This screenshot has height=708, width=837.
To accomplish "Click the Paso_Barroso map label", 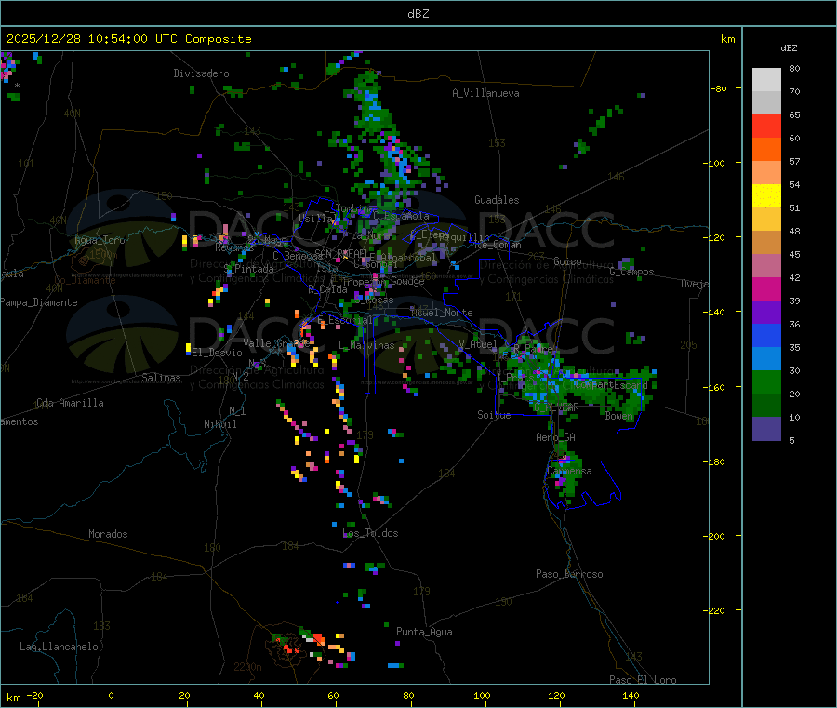I will click(569, 574).
